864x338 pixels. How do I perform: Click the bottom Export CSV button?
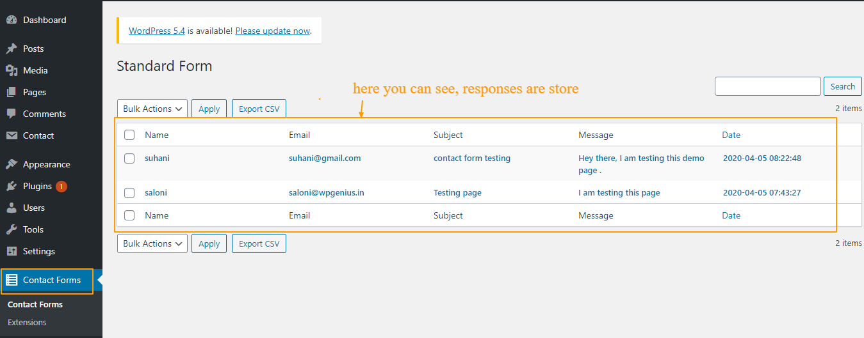click(x=259, y=243)
